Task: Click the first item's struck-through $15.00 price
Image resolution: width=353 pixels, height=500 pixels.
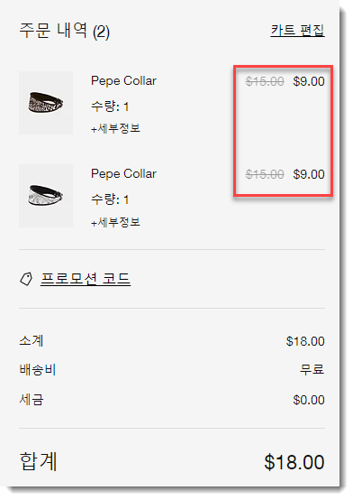Action: coord(265,81)
